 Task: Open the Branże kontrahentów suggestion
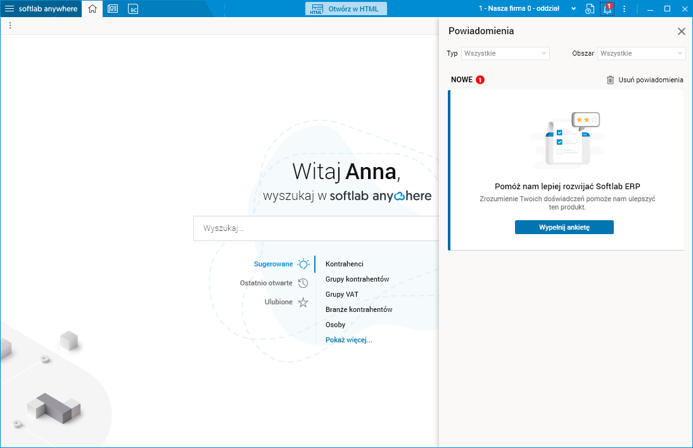coord(359,309)
